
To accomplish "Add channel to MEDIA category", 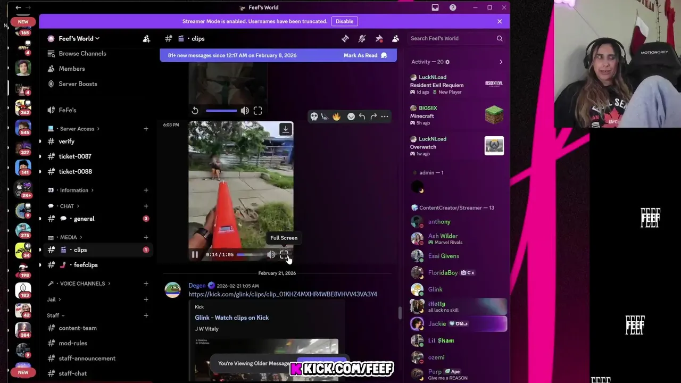I will pyautogui.click(x=146, y=237).
